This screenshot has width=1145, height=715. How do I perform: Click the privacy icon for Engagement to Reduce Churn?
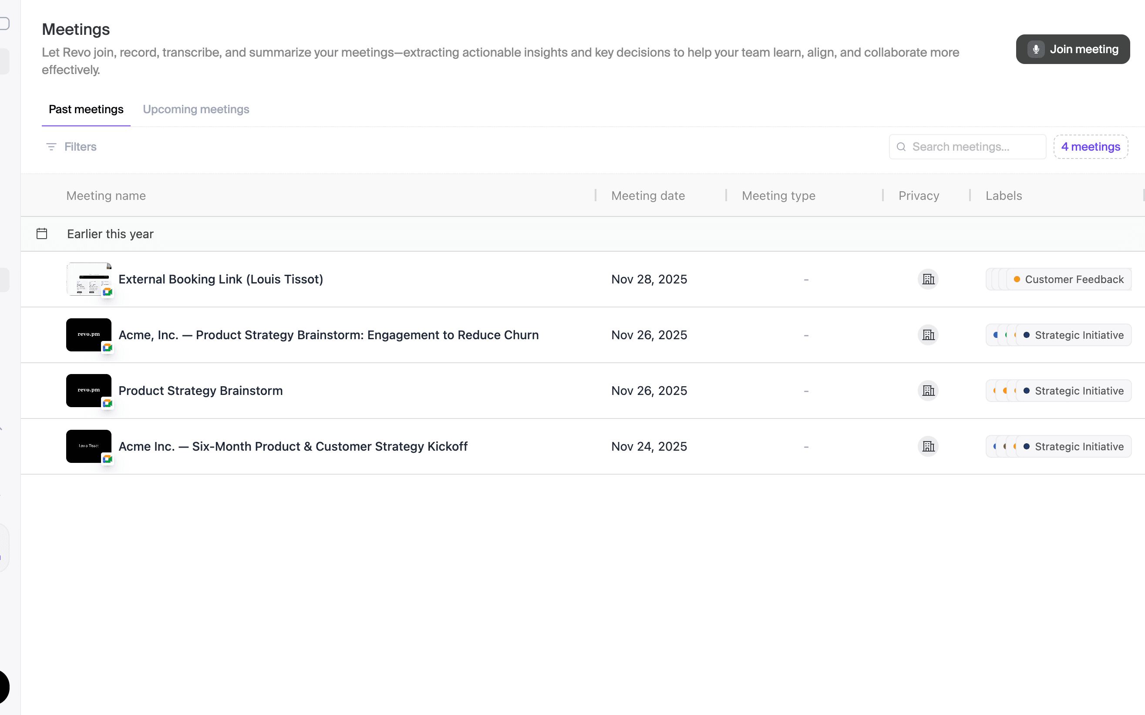(x=927, y=335)
